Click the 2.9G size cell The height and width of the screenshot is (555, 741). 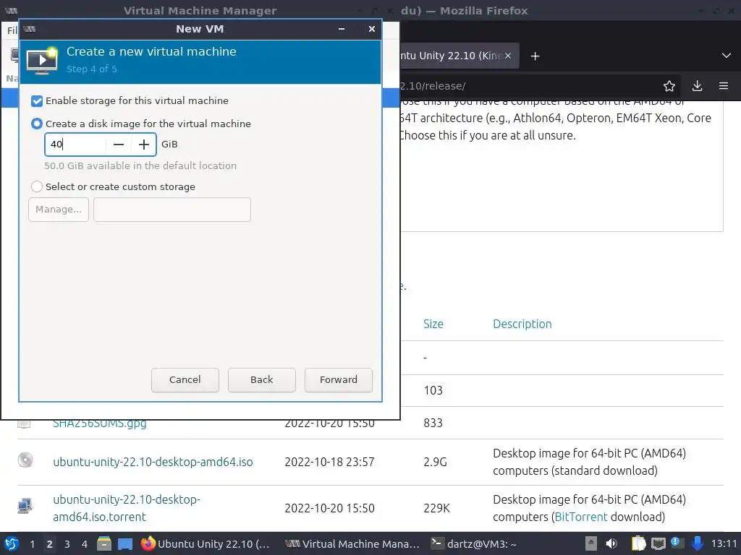click(x=435, y=462)
